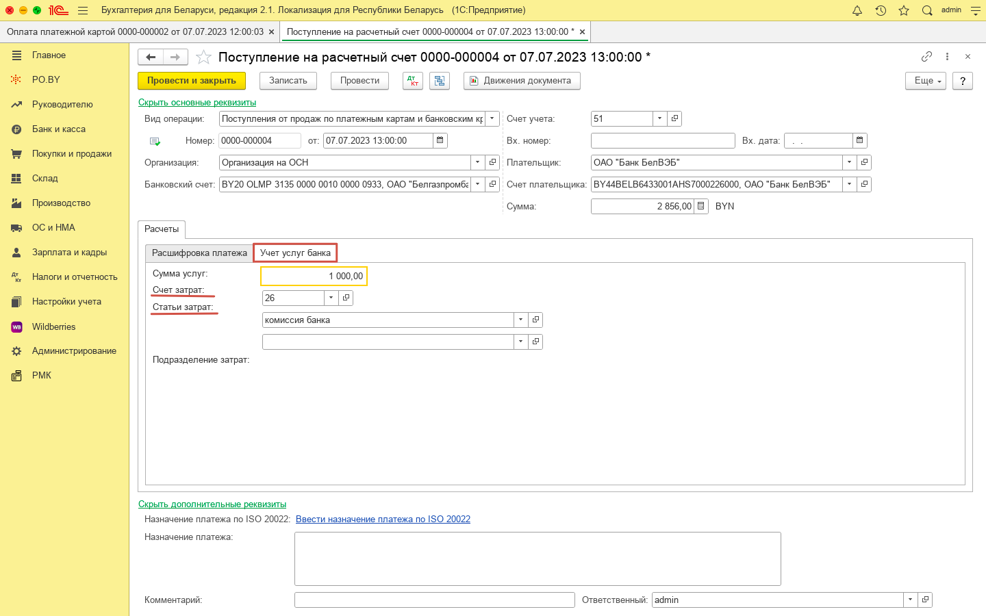
Task: Copy link to document icon
Action: pos(926,57)
